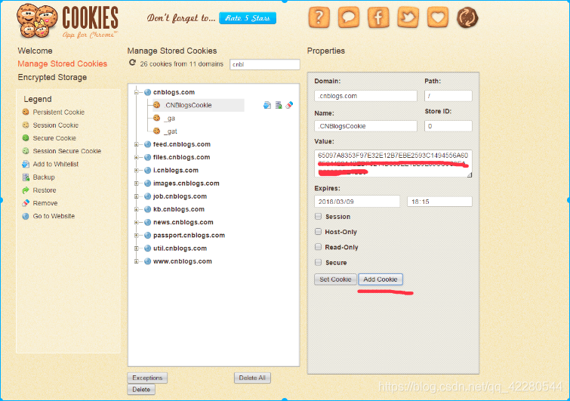Expand the job.cnblogs.com node

[x=137, y=196]
